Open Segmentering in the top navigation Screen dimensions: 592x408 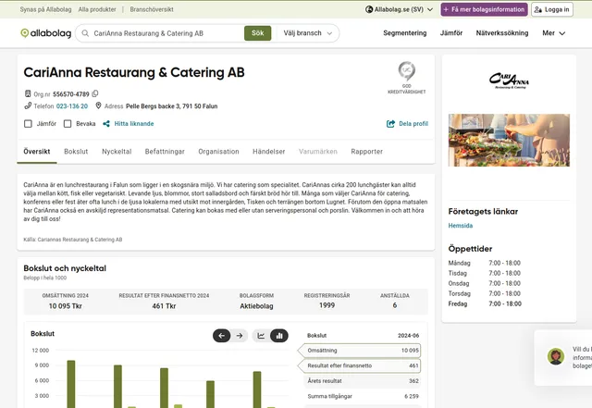tap(405, 33)
